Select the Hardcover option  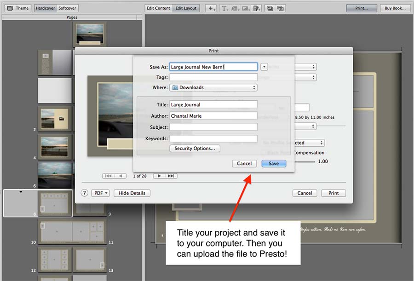(45, 8)
